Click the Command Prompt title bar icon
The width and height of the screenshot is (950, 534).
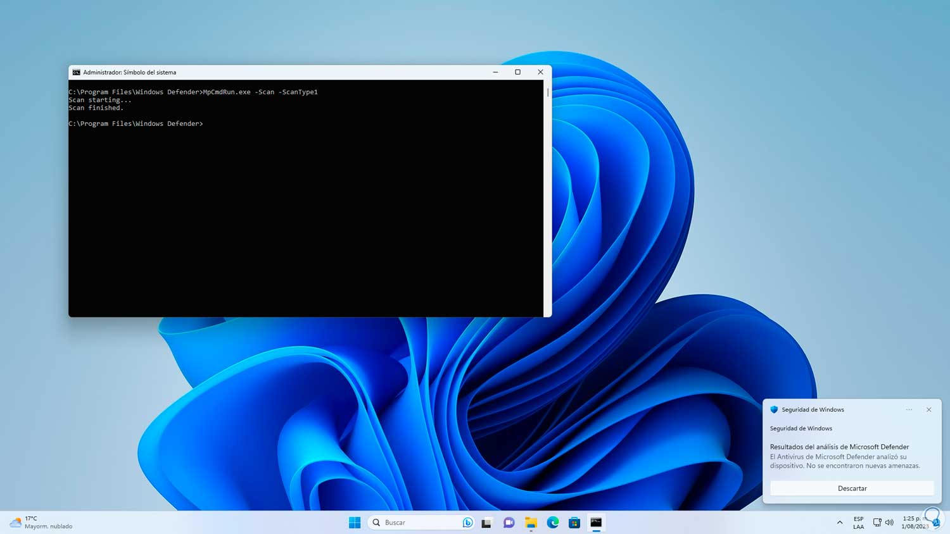point(76,72)
